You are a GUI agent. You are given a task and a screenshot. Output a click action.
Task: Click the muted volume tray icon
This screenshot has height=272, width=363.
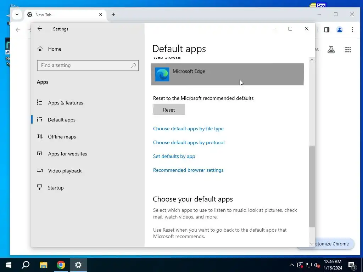[x=317, y=265]
